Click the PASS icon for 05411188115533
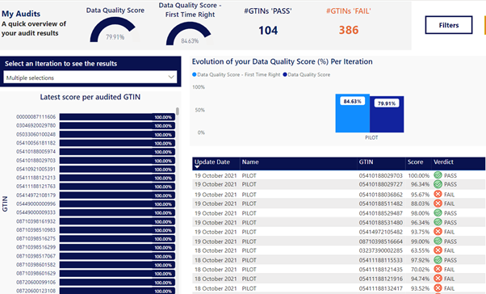The width and height of the screenshot is (486, 294). [x=438, y=260]
